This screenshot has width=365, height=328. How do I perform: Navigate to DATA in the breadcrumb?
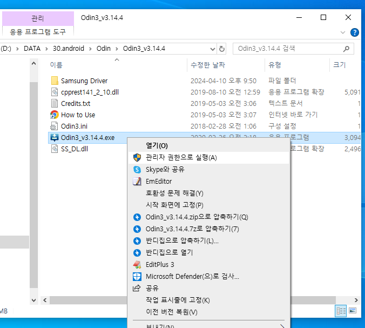[x=32, y=49]
